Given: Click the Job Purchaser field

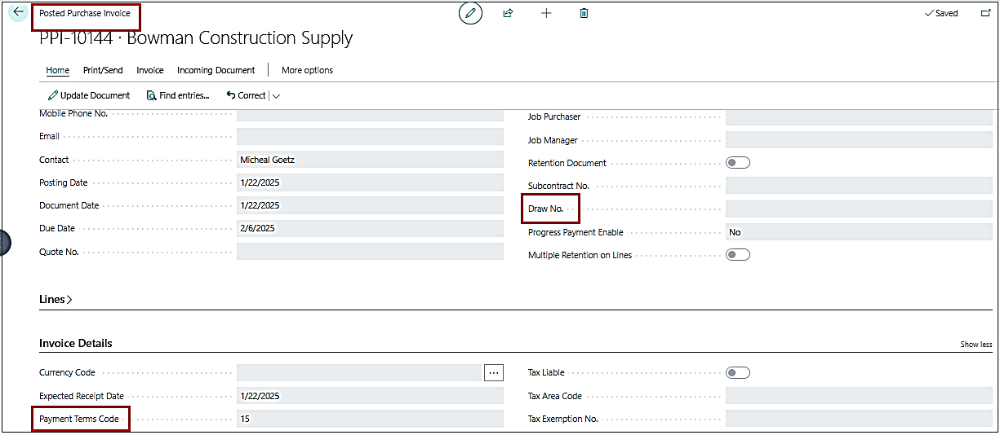Looking at the screenshot, I should click(859, 117).
